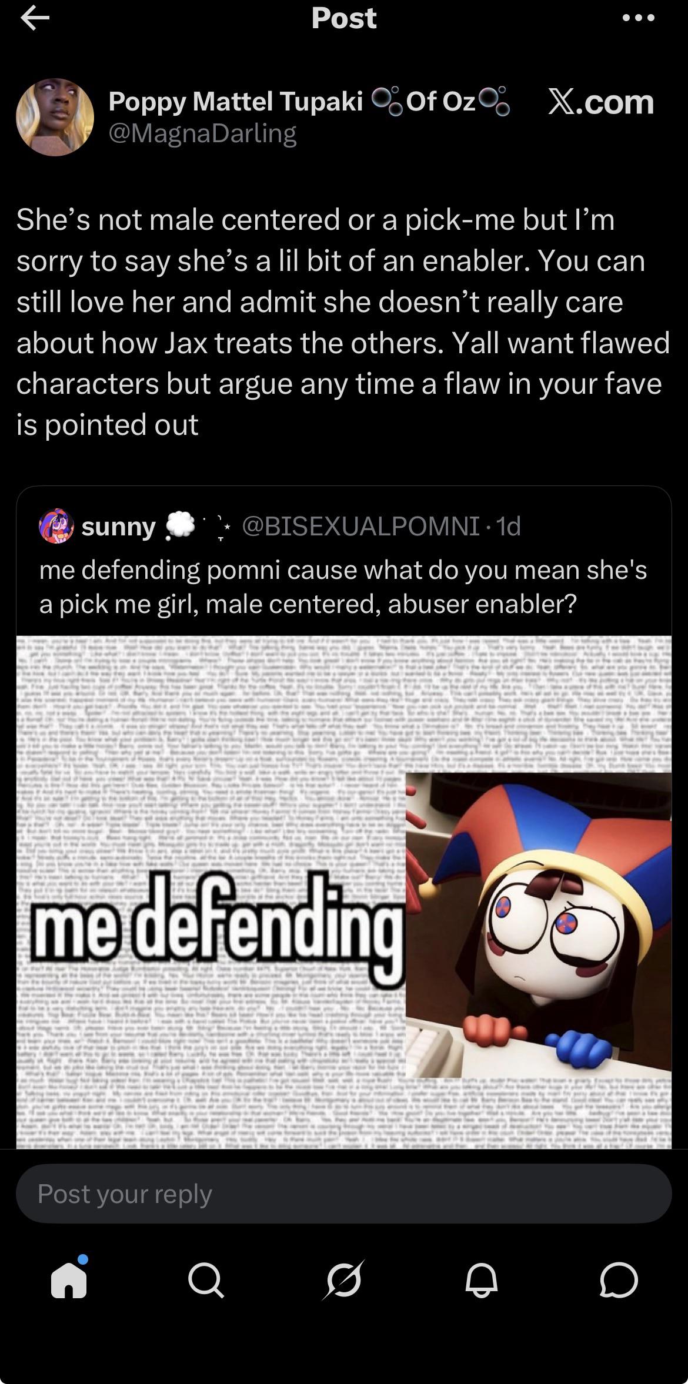
Task: Go back using the left arrow
Action: point(35,19)
